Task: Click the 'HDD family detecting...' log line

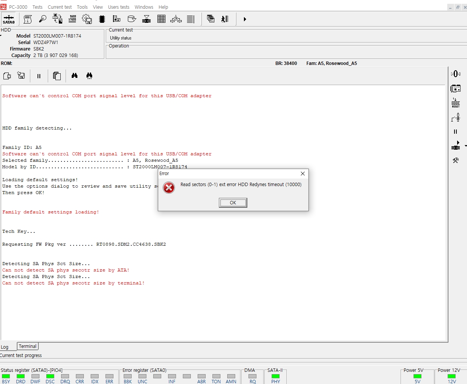Action: tap(37, 128)
